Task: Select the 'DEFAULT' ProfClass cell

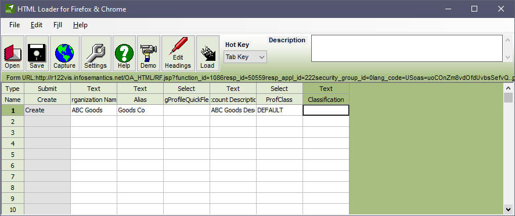Action: (279, 110)
